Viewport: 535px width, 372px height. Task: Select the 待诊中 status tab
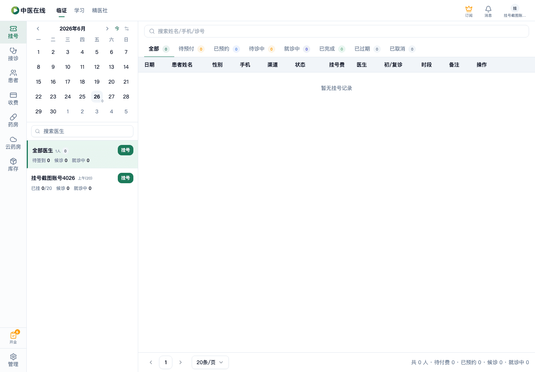262,49
